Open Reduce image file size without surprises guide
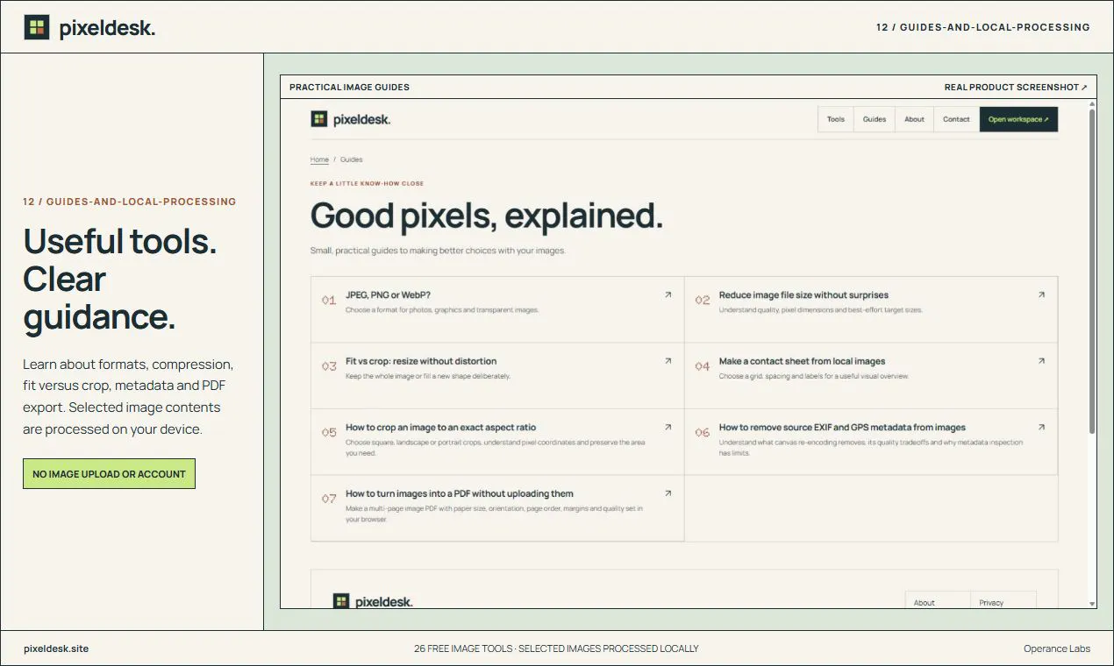Screen dimensions: 1114x666 click(871, 309)
